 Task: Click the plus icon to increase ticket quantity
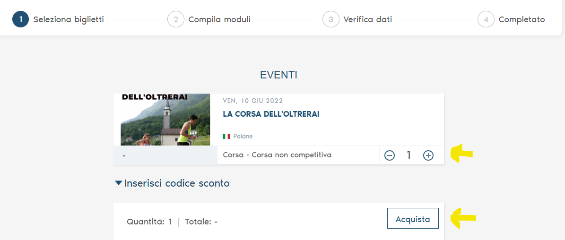pyautogui.click(x=428, y=155)
